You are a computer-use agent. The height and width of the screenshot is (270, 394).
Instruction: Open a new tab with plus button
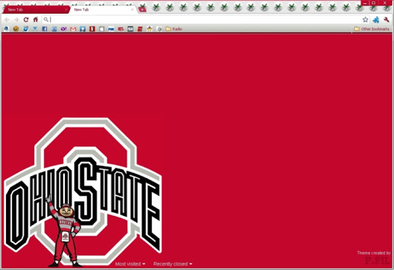click(x=142, y=9)
